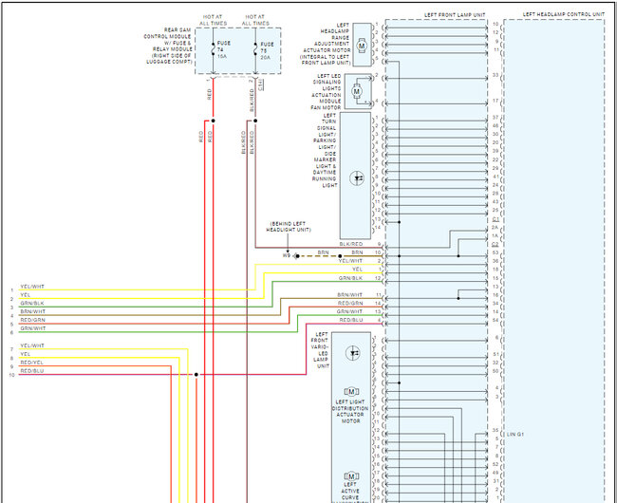Click the C2 connector label
This screenshot has width=617, height=503.
pos(495,245)
